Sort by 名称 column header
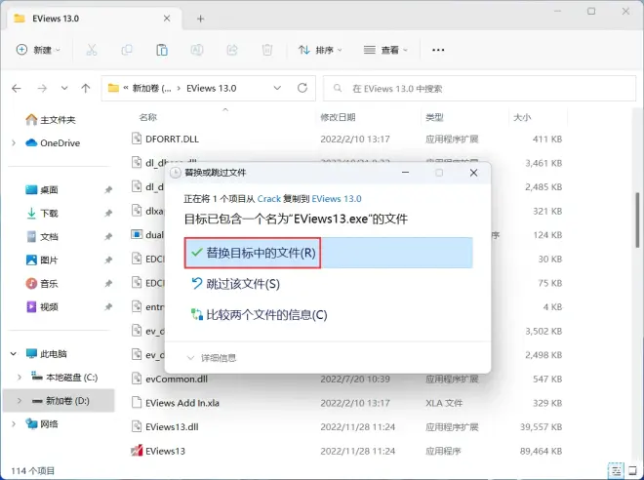Screen dimensions: 644x480 (x=148, y=117)
